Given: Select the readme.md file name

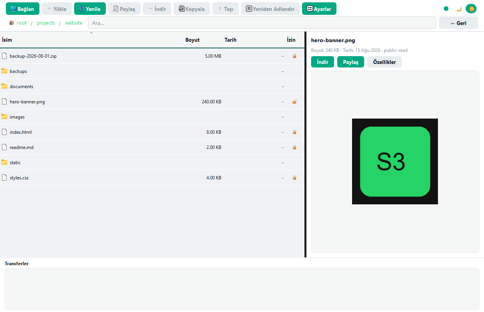Looking at the screenshot, I should tap(21, 147).
